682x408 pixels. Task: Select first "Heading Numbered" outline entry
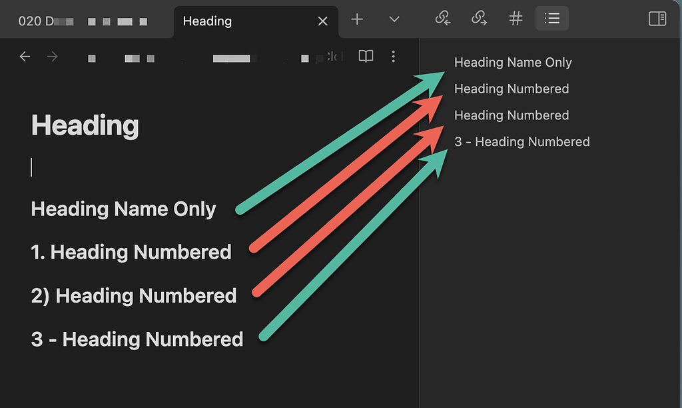click(x=511, y=89)
